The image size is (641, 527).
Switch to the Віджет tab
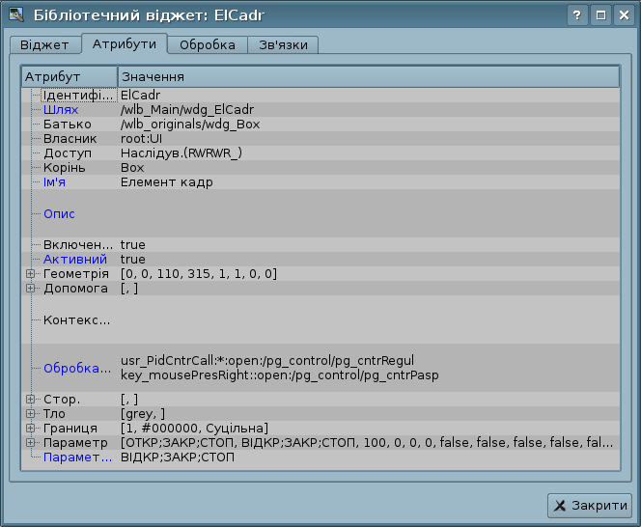point(44,45)
